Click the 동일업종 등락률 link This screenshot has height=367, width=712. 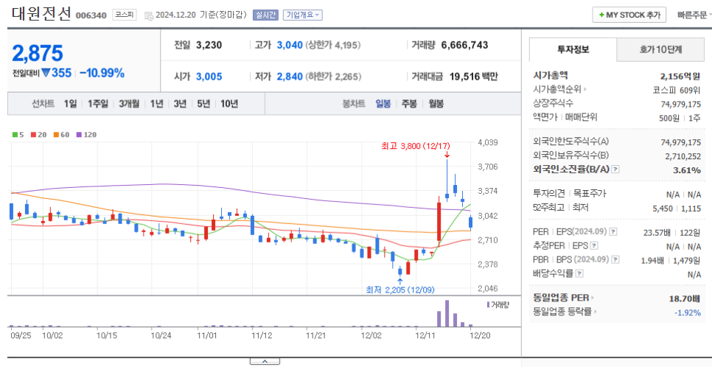(562, 312)
